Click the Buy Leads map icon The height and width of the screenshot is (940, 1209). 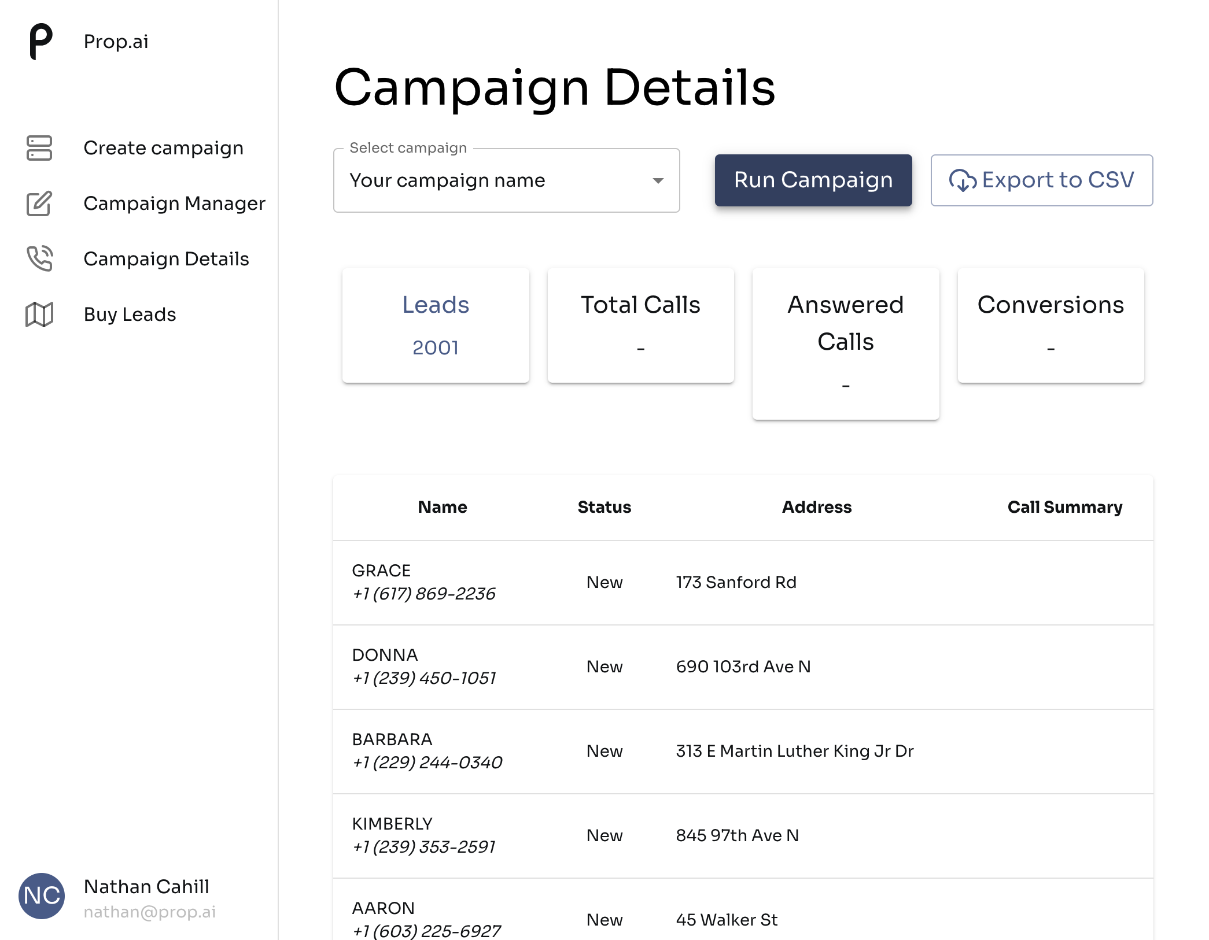click(39, 314)
